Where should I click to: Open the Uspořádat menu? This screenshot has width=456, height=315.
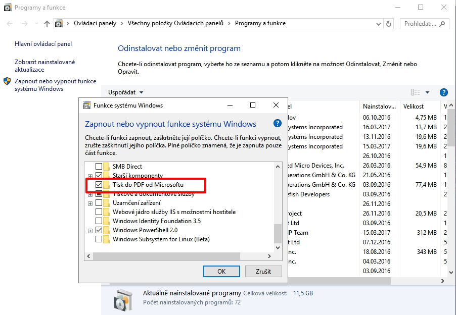coord(126,92)
